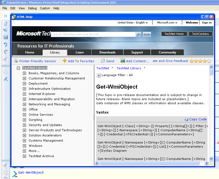This screenshot has width=219, height=179.
Task: Rate the topic with the second star
Action: 196,61
